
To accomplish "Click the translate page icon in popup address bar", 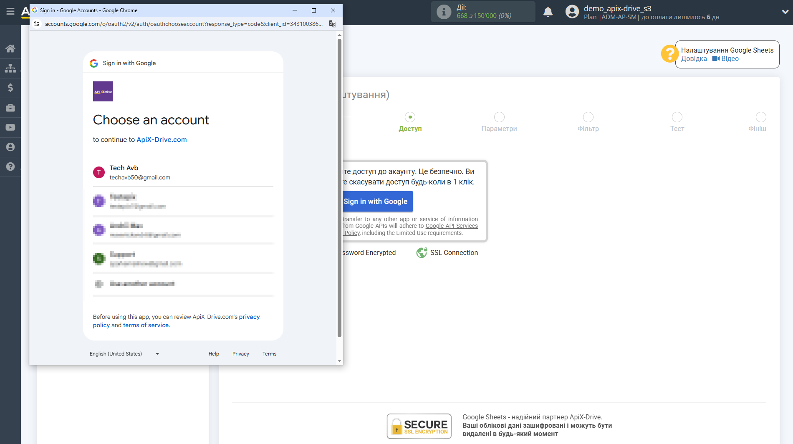I will pos(333,24).
